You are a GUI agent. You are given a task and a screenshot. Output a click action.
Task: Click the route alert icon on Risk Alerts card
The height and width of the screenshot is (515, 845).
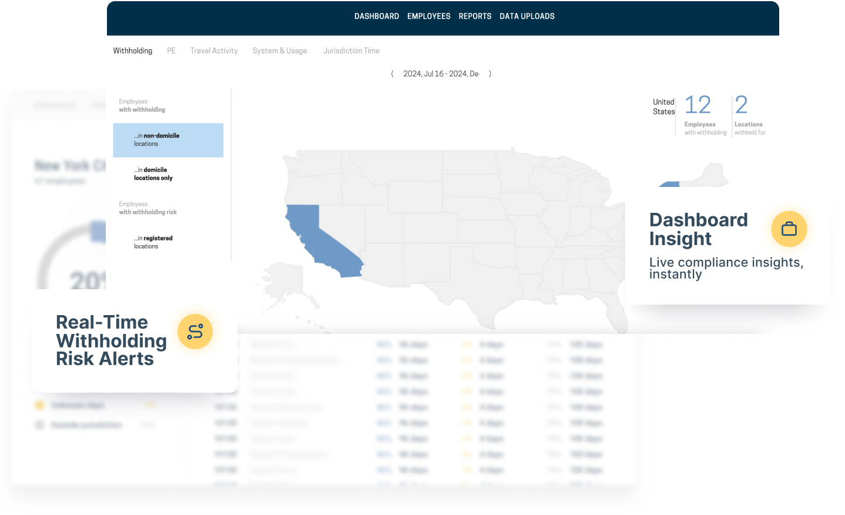195,331
